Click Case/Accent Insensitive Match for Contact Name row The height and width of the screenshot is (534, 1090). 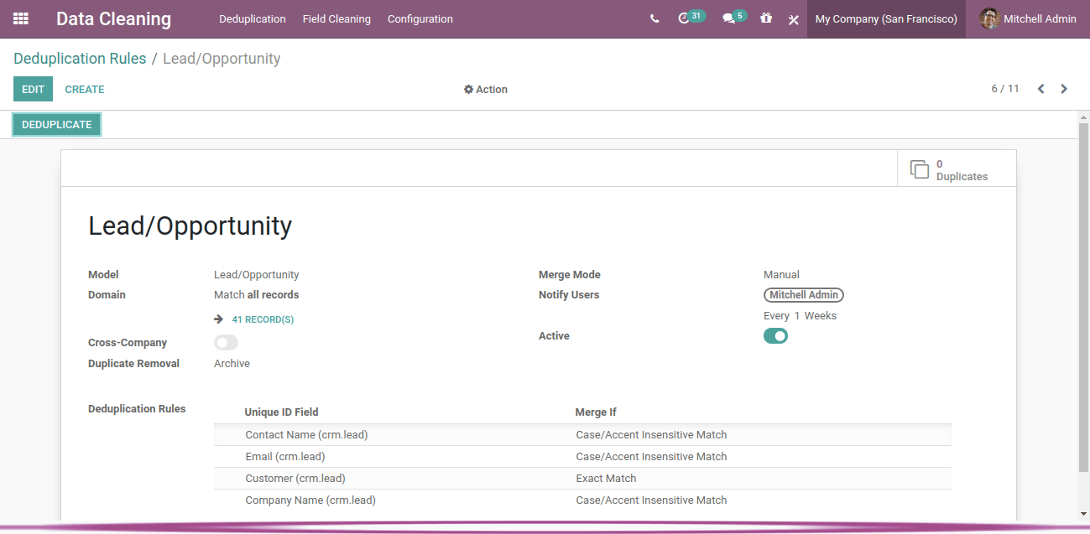[x=651, y=435]
